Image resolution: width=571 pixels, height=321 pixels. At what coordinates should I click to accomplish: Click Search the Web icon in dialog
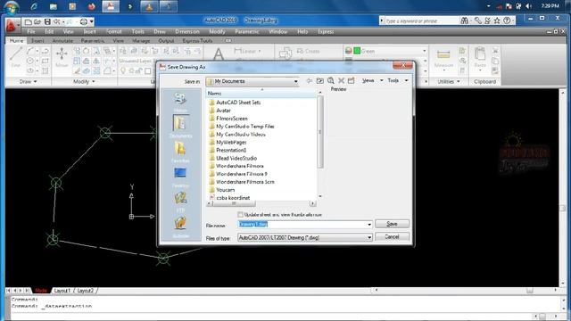tap(331, 81)
